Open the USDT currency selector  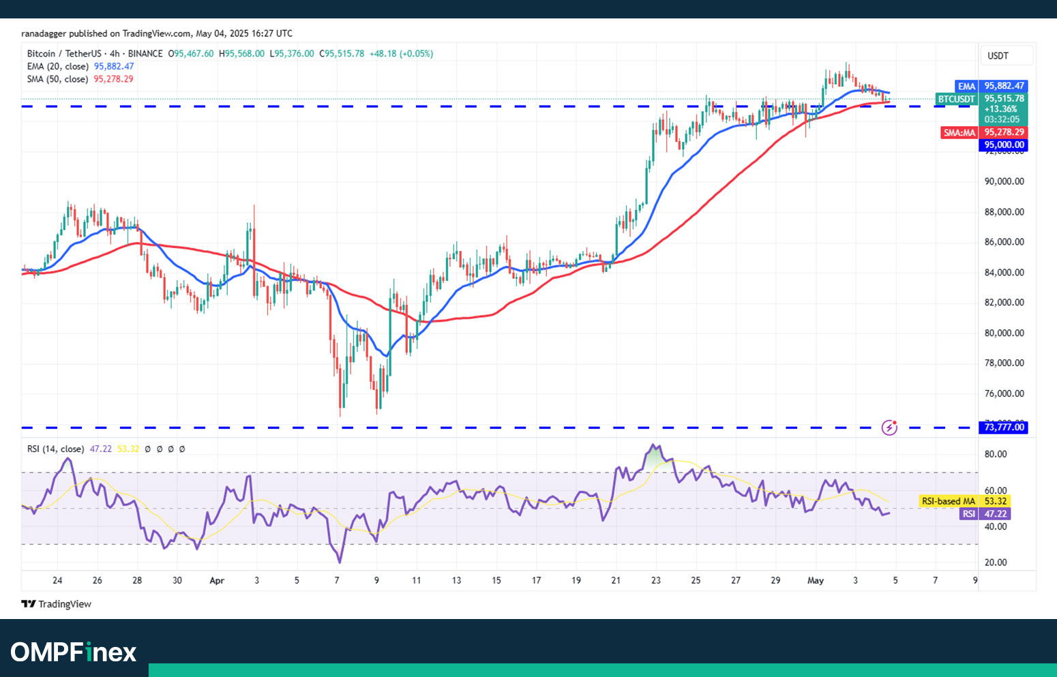click(998, 56)
